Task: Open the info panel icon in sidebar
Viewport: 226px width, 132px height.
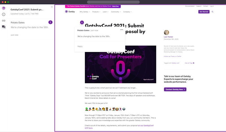Action: coord(4,14)
